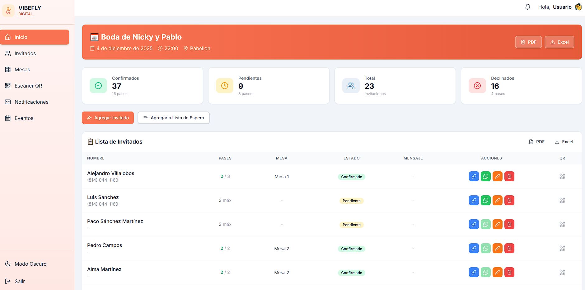Export the guest list to Excel
Viewport: 585px width, 290px height.
click(x=564, y=142)
